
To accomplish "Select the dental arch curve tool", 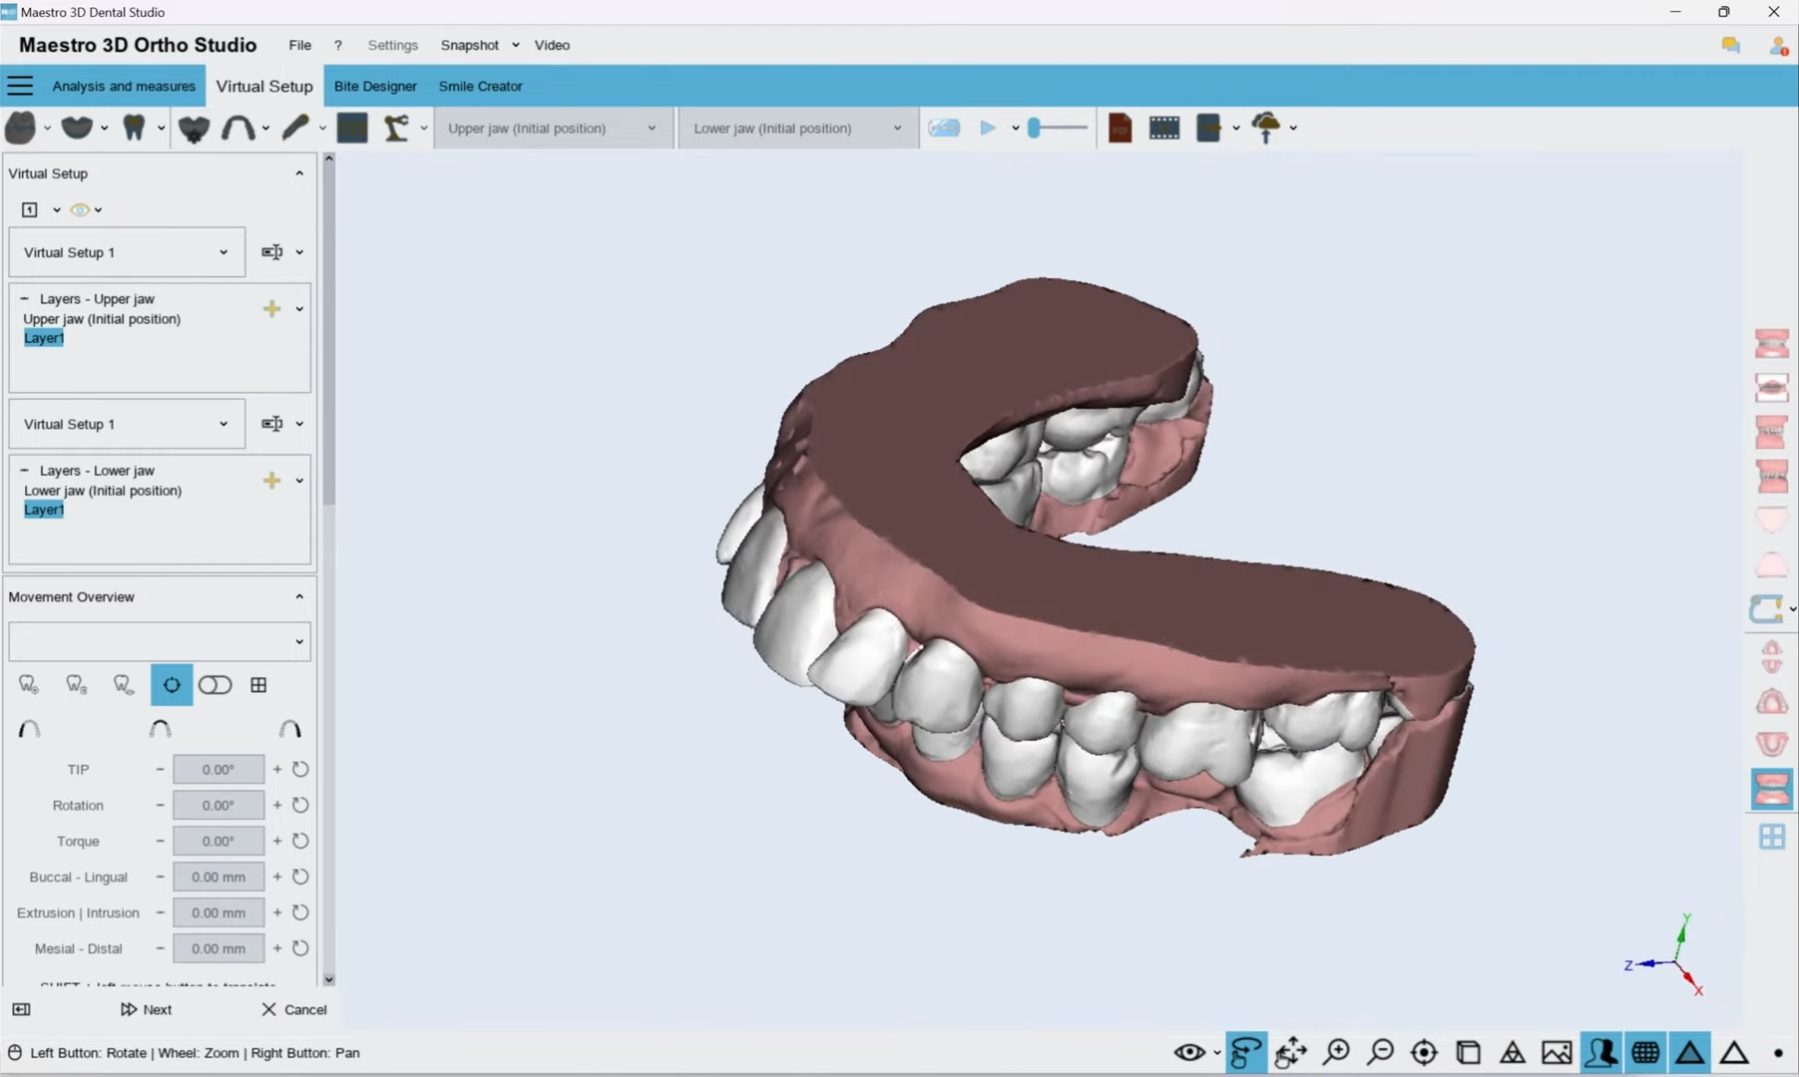I will (237, 128).
